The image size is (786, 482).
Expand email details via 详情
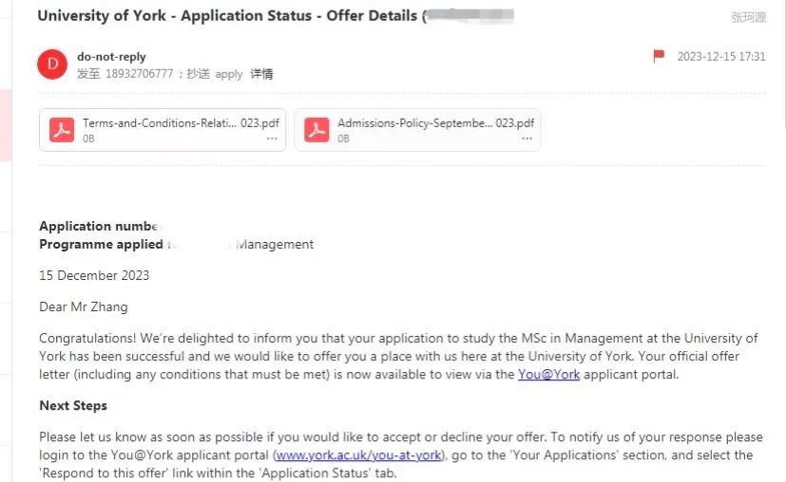pyautogui.click(x=261, y=74)
